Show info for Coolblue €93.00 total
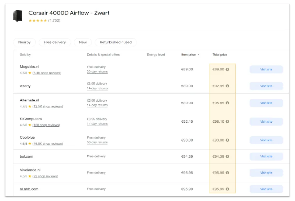Viewport: 295px width, 201px height. [227, 140]
